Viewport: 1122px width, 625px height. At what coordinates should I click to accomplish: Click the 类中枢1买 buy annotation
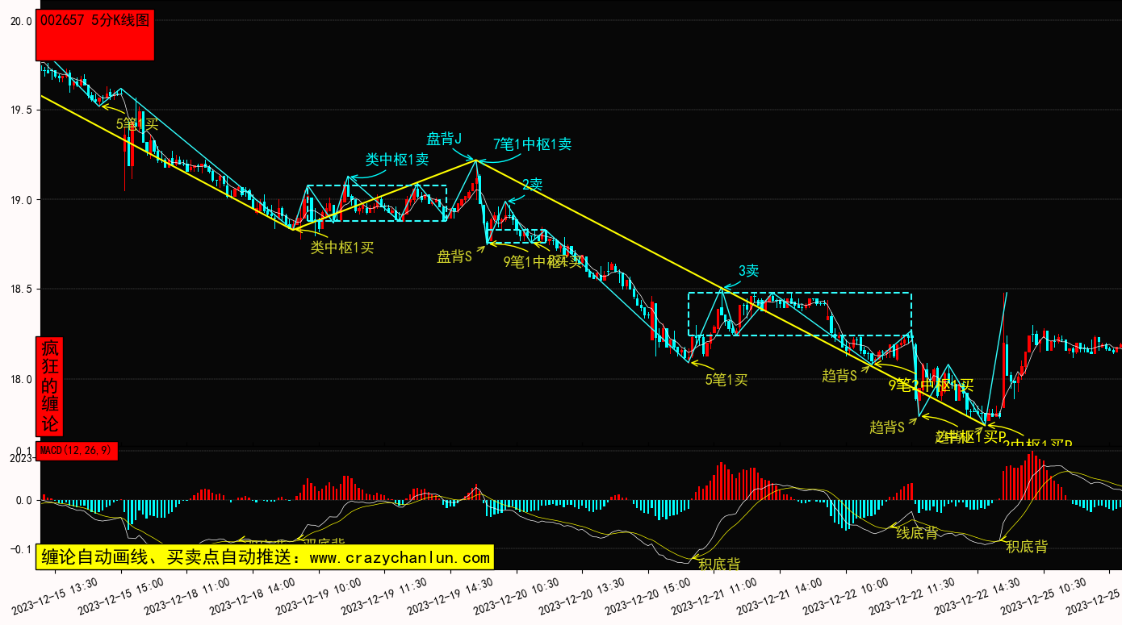pos(342,248)
